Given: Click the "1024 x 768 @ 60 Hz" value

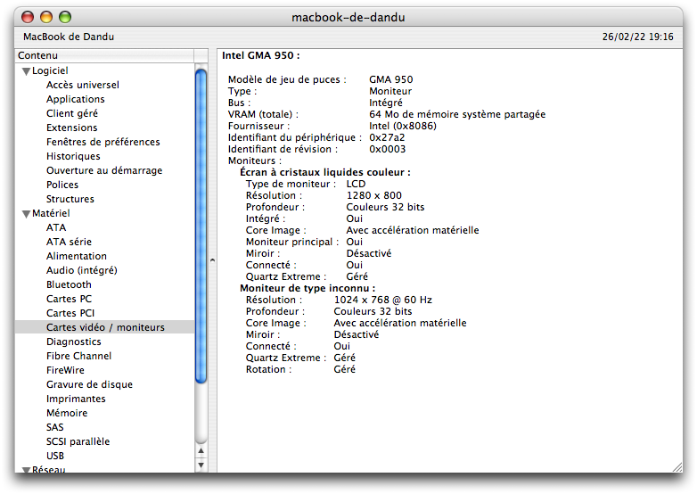Looking at the screenshot, I should 382,300.
